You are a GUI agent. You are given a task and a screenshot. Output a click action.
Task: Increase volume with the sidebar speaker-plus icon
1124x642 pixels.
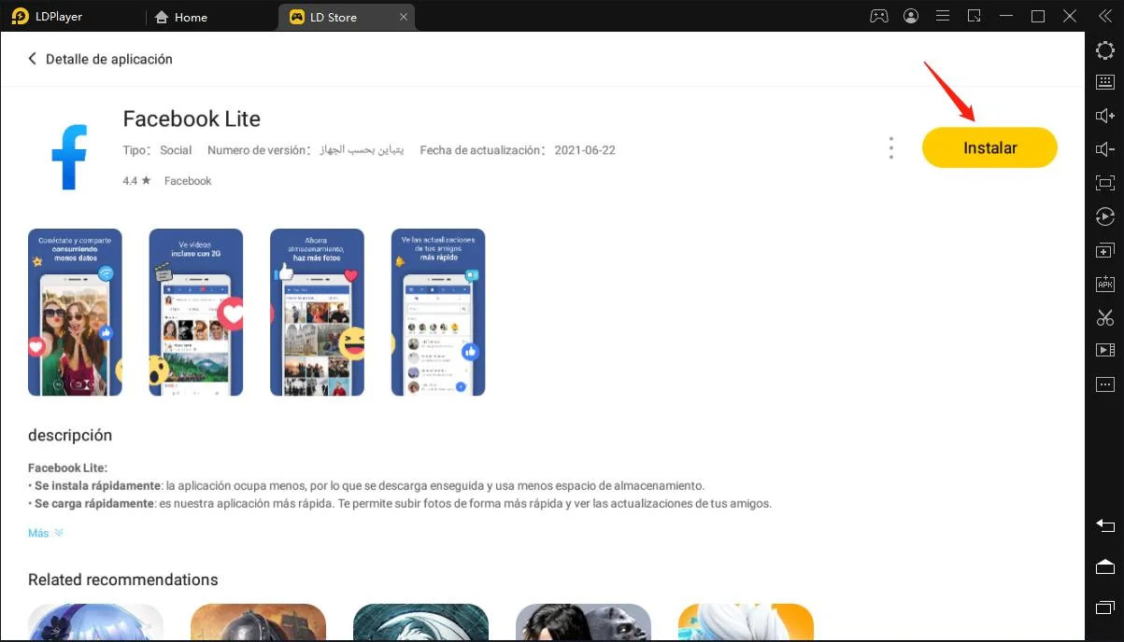[1105, 116]
